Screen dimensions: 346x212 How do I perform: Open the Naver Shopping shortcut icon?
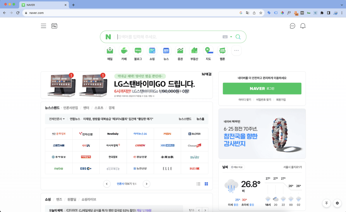(152, 51)
